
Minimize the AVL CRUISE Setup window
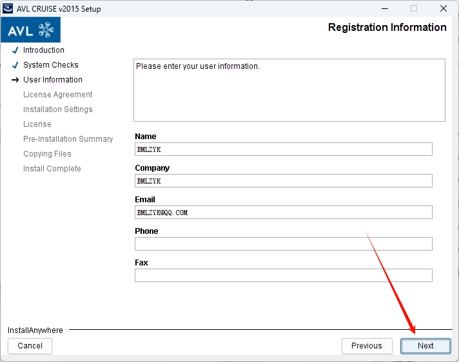(384, 9)
